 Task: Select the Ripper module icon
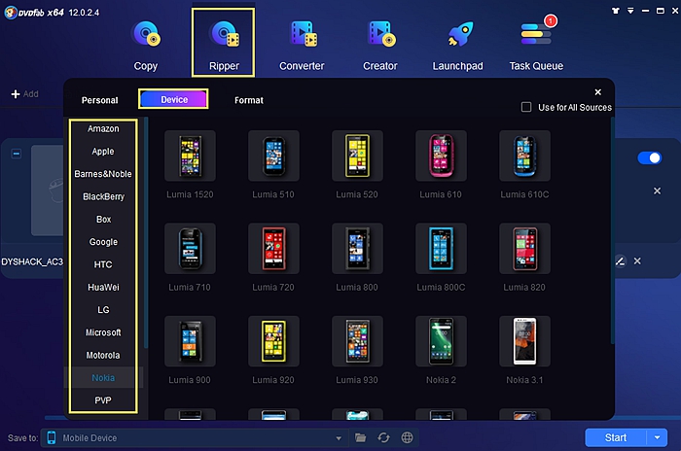225,37
